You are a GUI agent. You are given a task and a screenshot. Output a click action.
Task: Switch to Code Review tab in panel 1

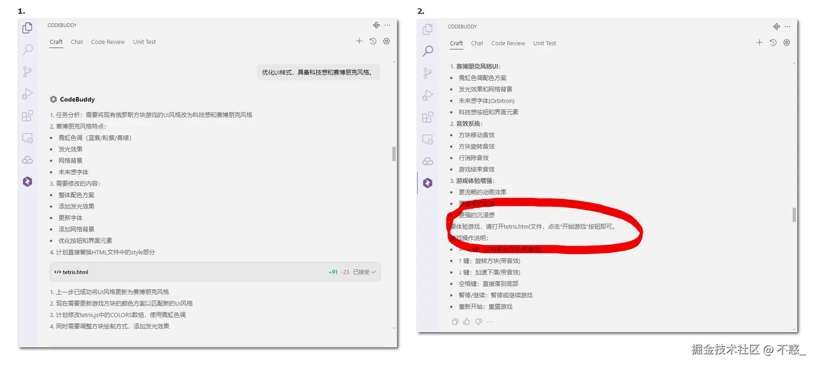point(108,42)
